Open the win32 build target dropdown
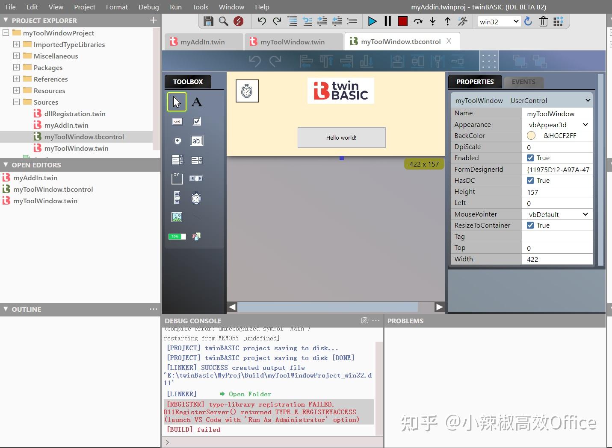This screenshot has height=448, width=612. (498, 21)
